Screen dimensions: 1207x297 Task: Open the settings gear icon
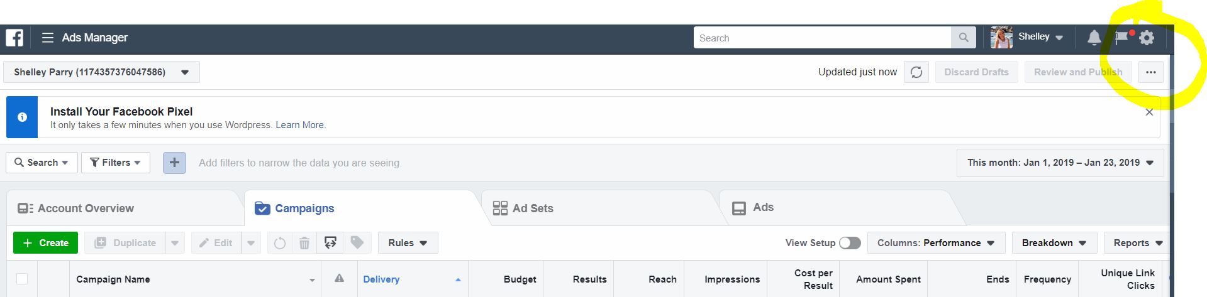1147,38
